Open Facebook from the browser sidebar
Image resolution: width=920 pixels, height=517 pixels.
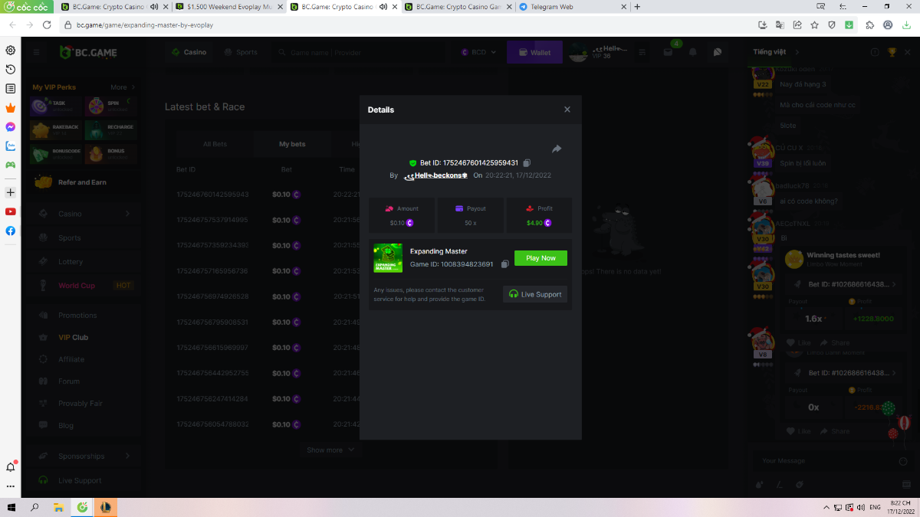pos(11,231)
